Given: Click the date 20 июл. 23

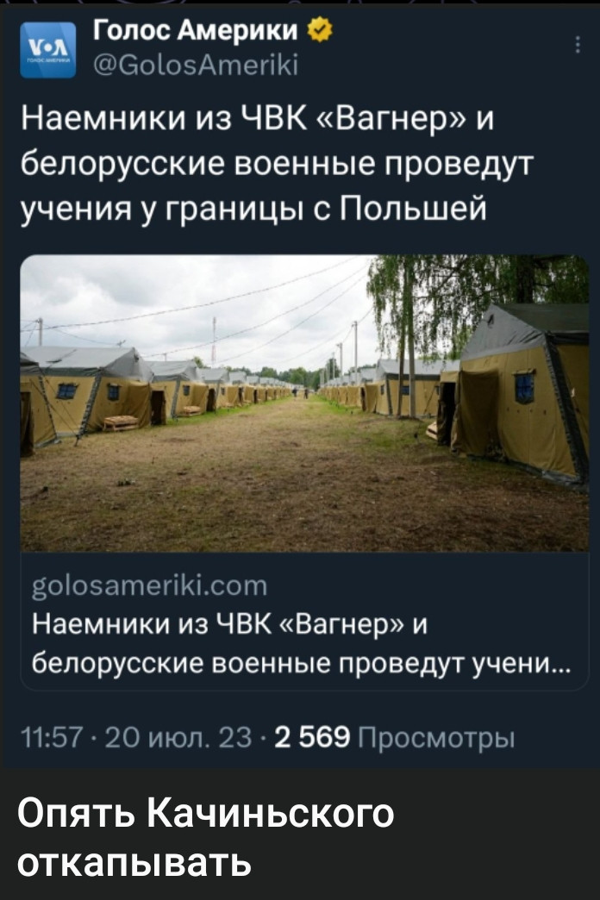Looking at the screenshot, I should [178, 737].
